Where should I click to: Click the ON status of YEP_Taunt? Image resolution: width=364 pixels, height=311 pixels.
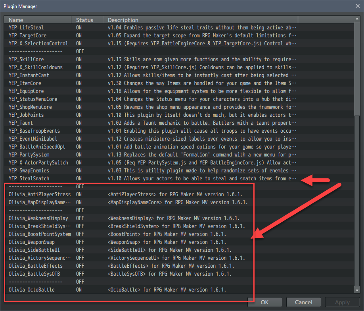(x=79, y=123)
